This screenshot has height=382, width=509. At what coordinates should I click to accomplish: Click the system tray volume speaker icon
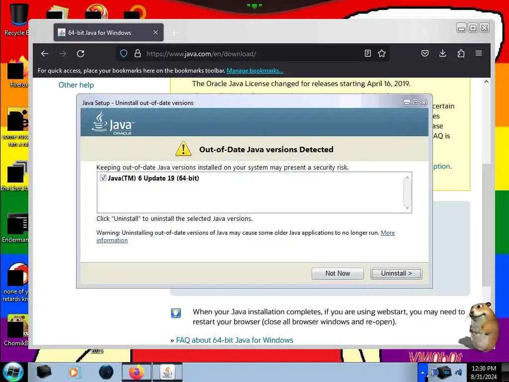pos(459,372)
